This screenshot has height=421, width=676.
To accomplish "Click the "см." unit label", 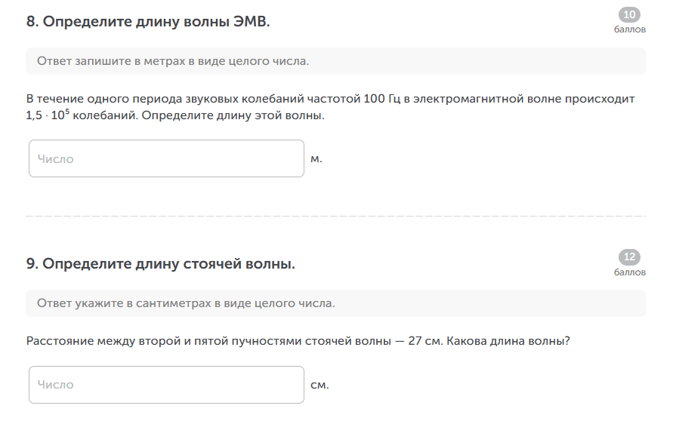I will click(319, 386).
